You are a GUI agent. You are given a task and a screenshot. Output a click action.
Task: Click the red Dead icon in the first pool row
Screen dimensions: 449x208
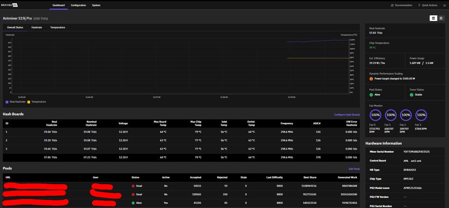click(x=133, y=186)
